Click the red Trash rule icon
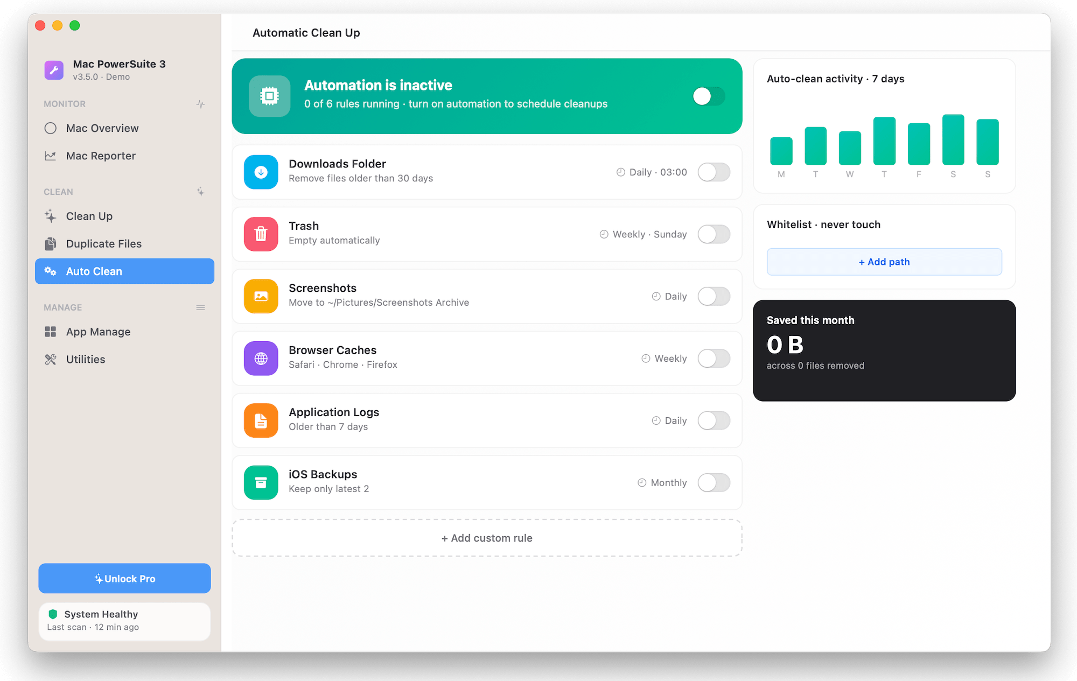Viewport: 1077px width, 681px height. [x=261, y=234]
